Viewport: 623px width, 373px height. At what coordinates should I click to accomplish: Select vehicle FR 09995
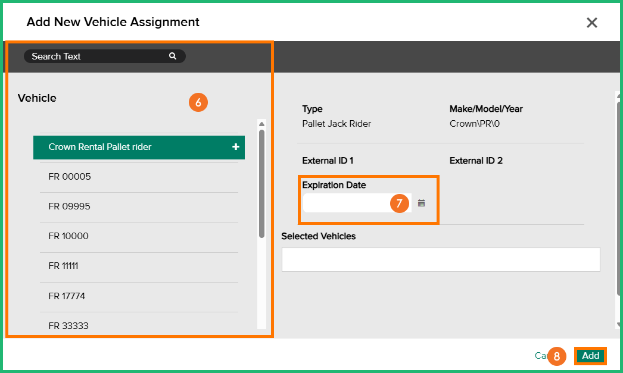[139, 207]
